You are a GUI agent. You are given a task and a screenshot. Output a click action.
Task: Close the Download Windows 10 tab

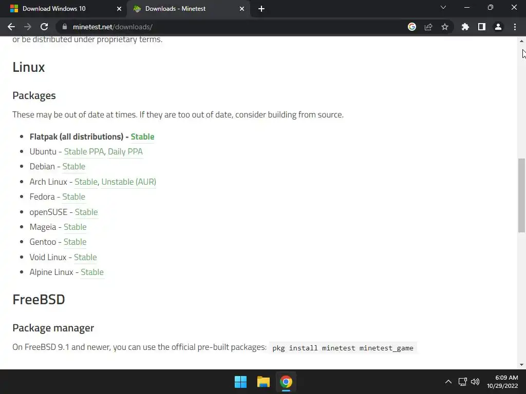click(119, 9)
